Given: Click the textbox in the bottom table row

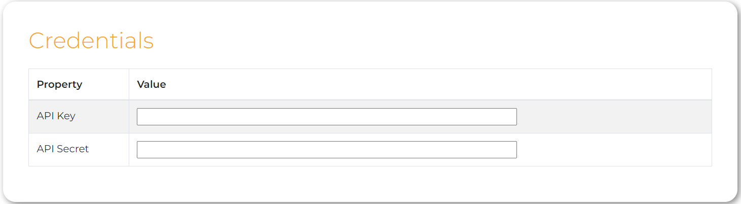Looking at the screenshot, I should click(x=326, y=150).
